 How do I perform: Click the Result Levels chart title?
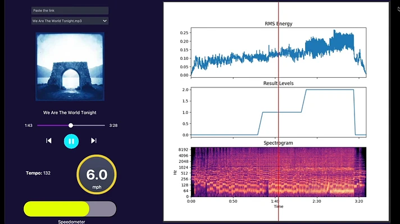point(278,83)
